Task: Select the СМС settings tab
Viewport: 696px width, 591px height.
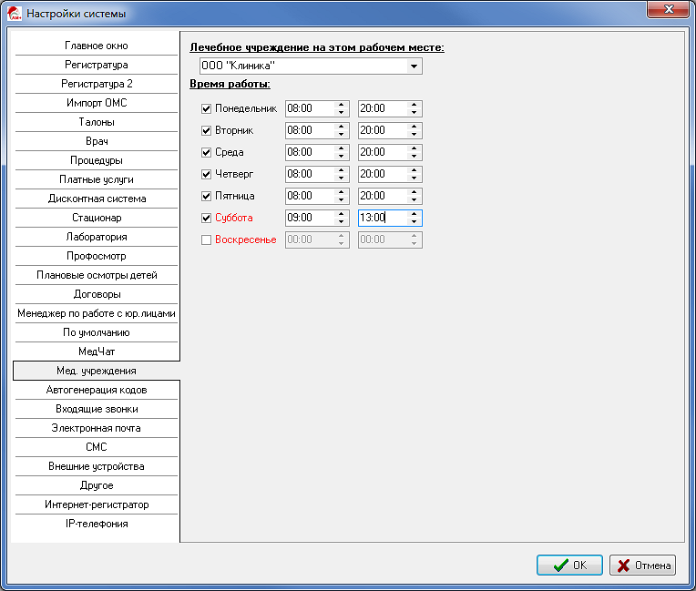Action: click(97, 447)
